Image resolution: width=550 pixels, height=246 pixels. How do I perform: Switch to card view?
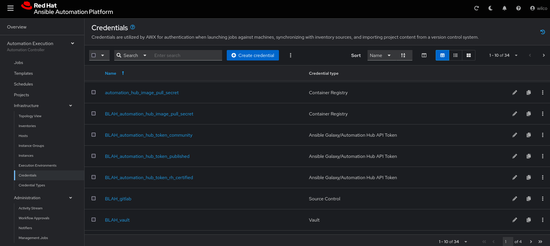click(469, 55)
